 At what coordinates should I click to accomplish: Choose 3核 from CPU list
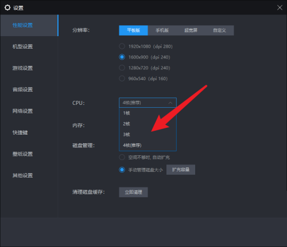click(x=148, y=135)
